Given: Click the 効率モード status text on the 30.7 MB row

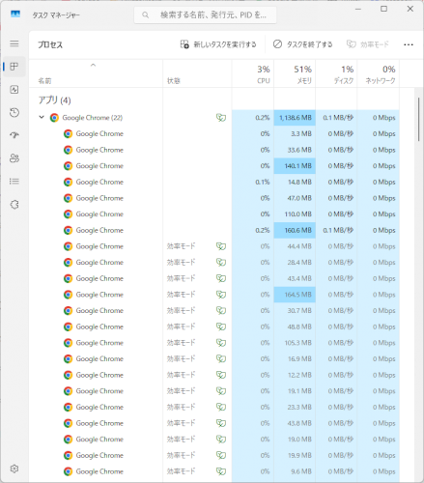Looking at the screenshot, I should coord(181,311).
